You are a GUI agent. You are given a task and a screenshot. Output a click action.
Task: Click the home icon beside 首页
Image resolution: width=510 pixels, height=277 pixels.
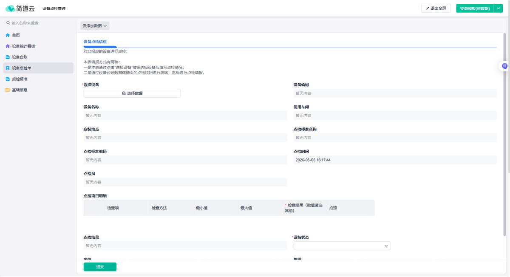(x=8, y=35)
